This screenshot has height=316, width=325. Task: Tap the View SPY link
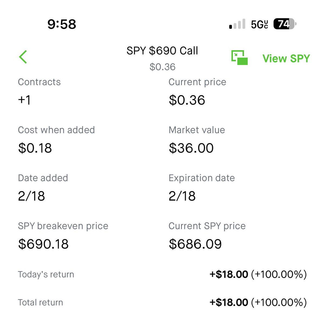coord(286,58)
